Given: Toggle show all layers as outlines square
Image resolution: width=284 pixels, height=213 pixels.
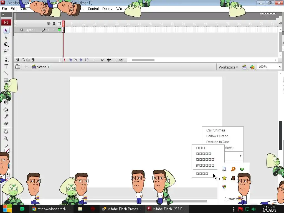Looking at the screenshot, I should coord(59,24).
